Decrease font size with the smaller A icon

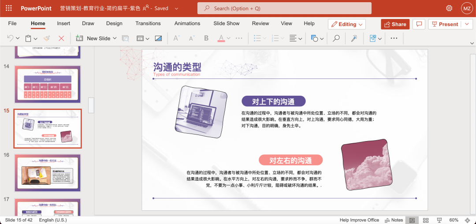pyautogui.click(x=192, y=38)
